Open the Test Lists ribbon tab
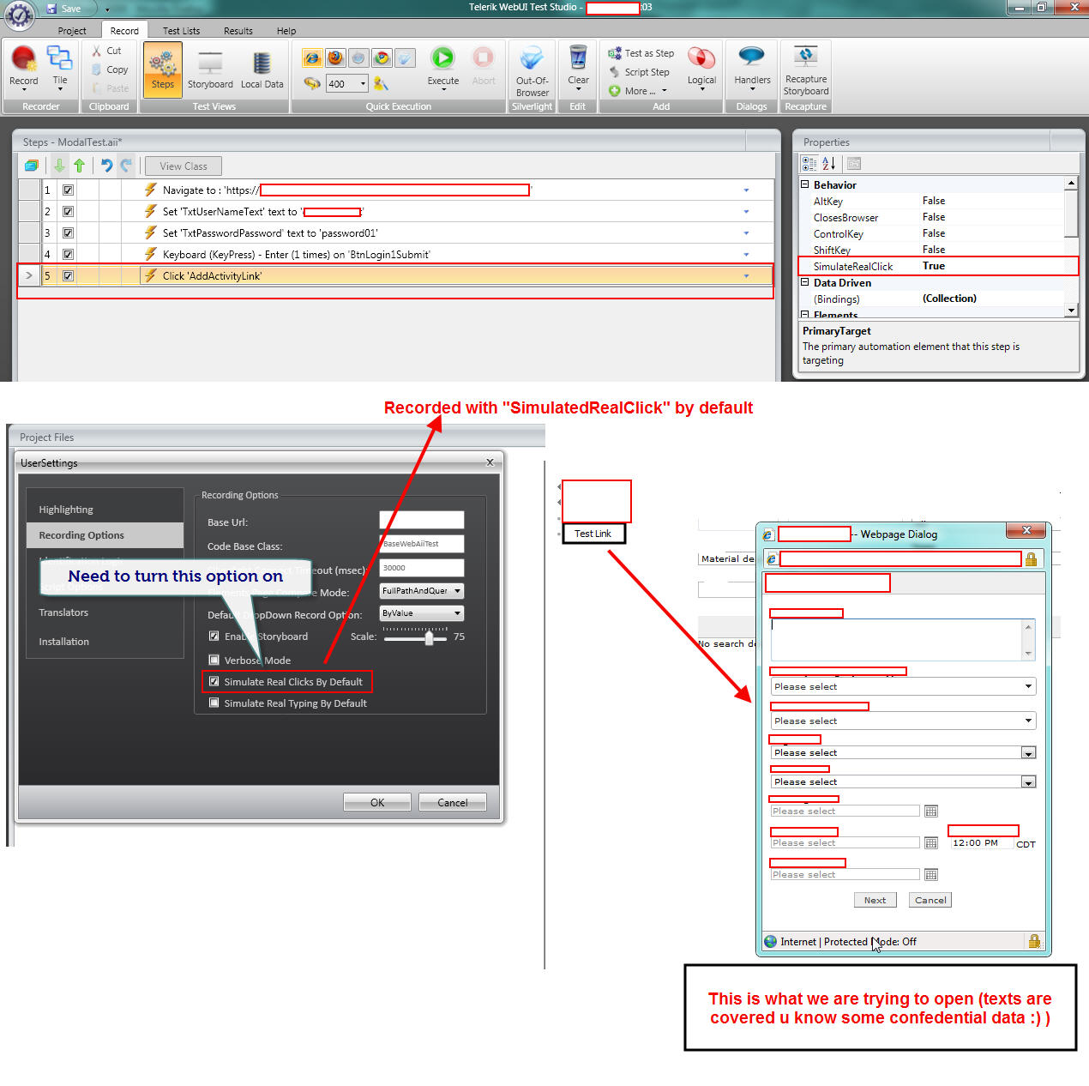The height and width of the screenshot is (1086, 1089). coord(181,31)
